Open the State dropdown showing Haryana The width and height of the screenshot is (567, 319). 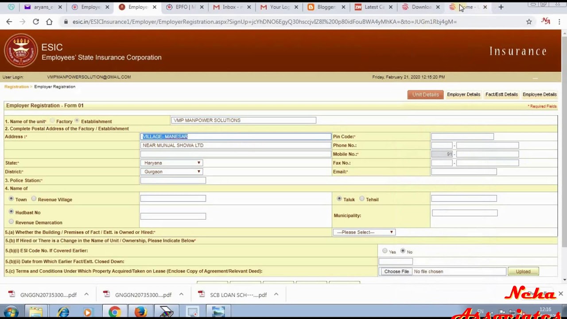171,163
